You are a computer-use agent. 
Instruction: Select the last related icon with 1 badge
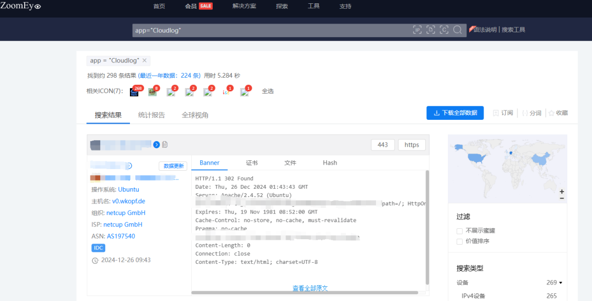[244, 91]
